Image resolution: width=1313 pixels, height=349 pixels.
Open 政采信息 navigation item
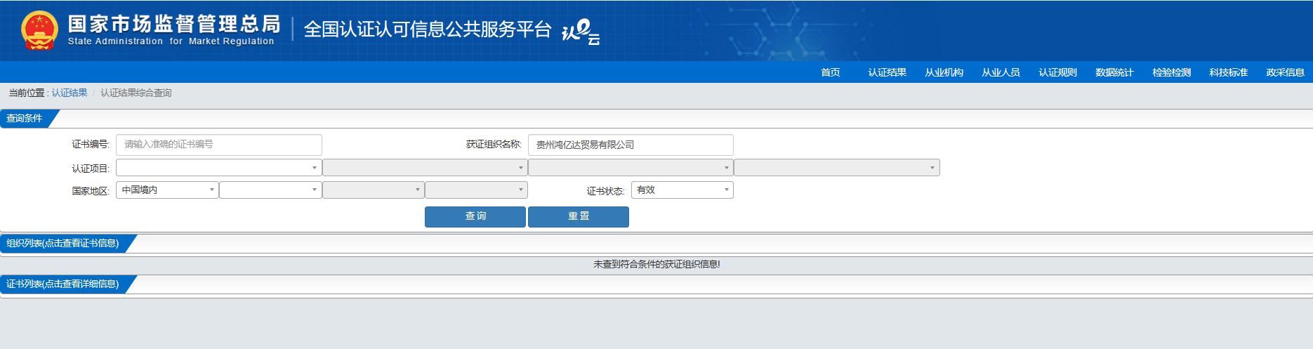[x=1286, y=72]
